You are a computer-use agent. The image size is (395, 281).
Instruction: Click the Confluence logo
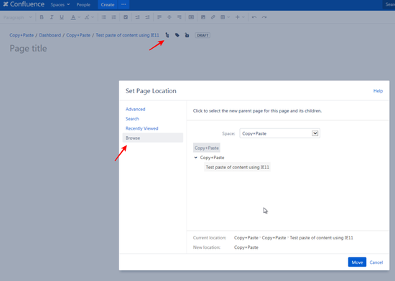pyautogui.click(x=24, y=4)
